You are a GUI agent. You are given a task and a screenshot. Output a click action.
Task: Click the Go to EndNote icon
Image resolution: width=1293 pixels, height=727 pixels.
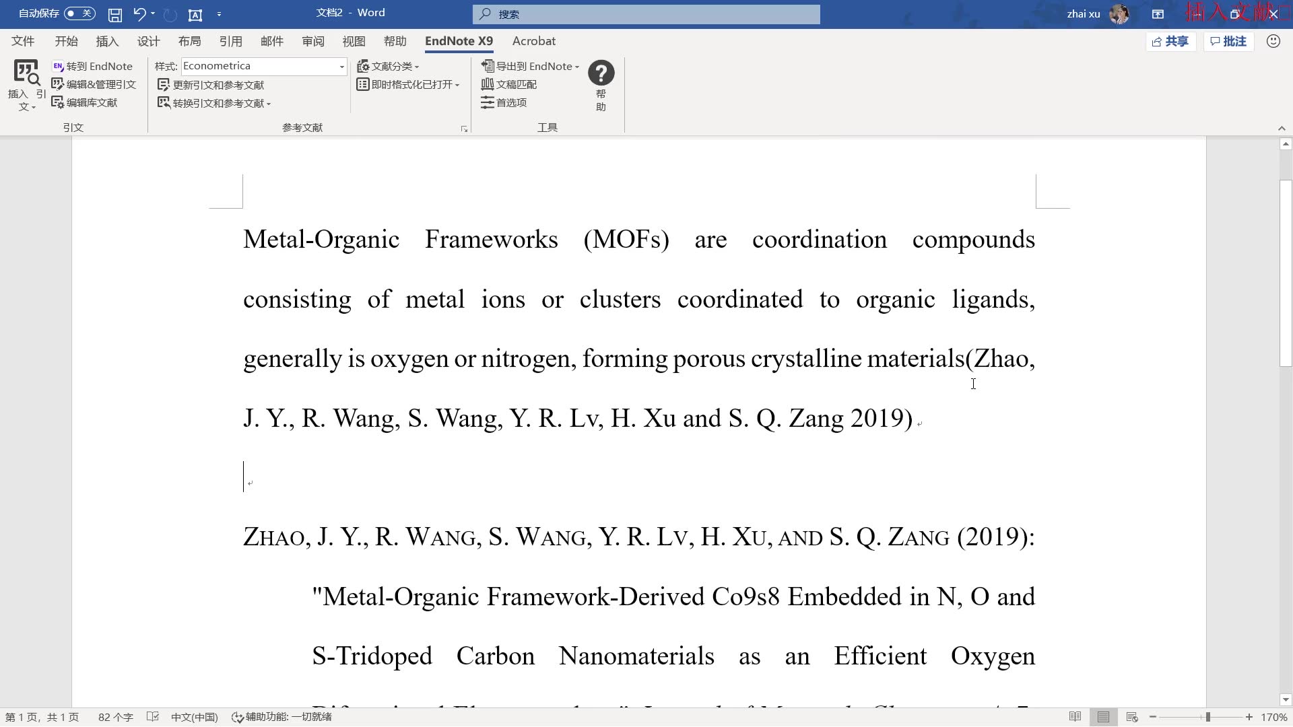tap(58, 66)
